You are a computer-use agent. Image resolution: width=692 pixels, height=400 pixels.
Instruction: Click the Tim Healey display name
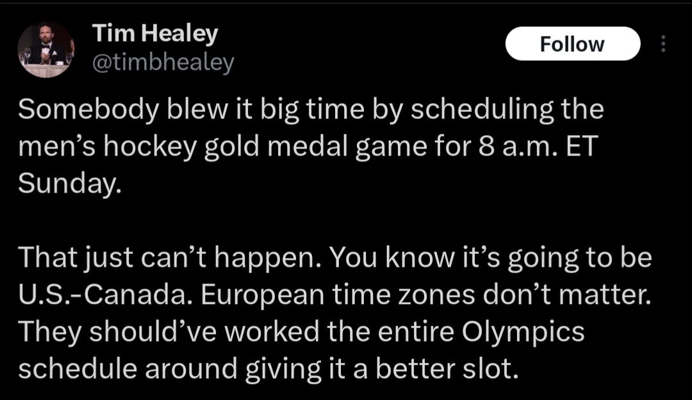(x=154, y=35)
